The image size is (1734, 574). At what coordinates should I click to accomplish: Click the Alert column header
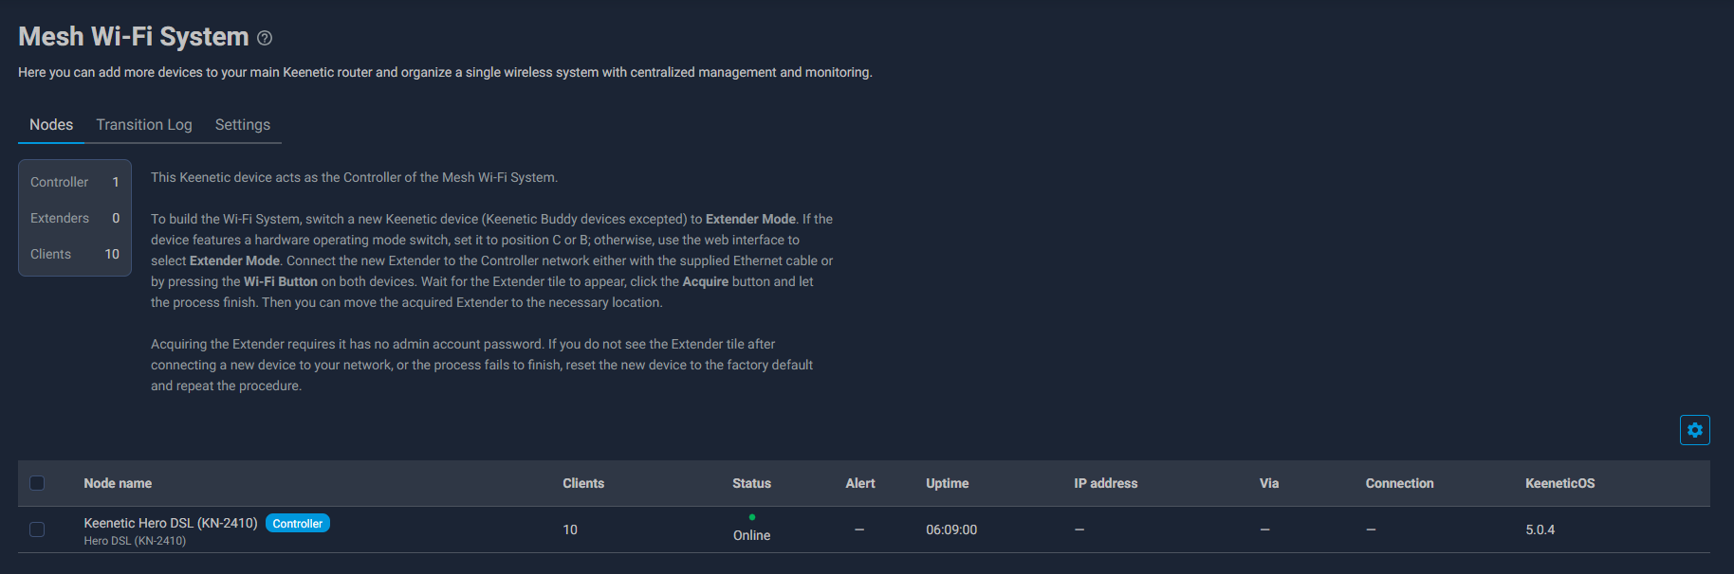(x=860, y=483)
